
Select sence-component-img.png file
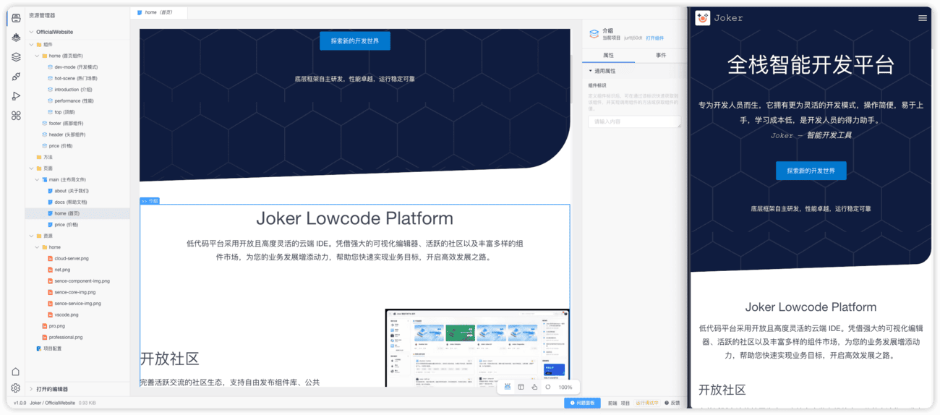(x=78, y=281)
